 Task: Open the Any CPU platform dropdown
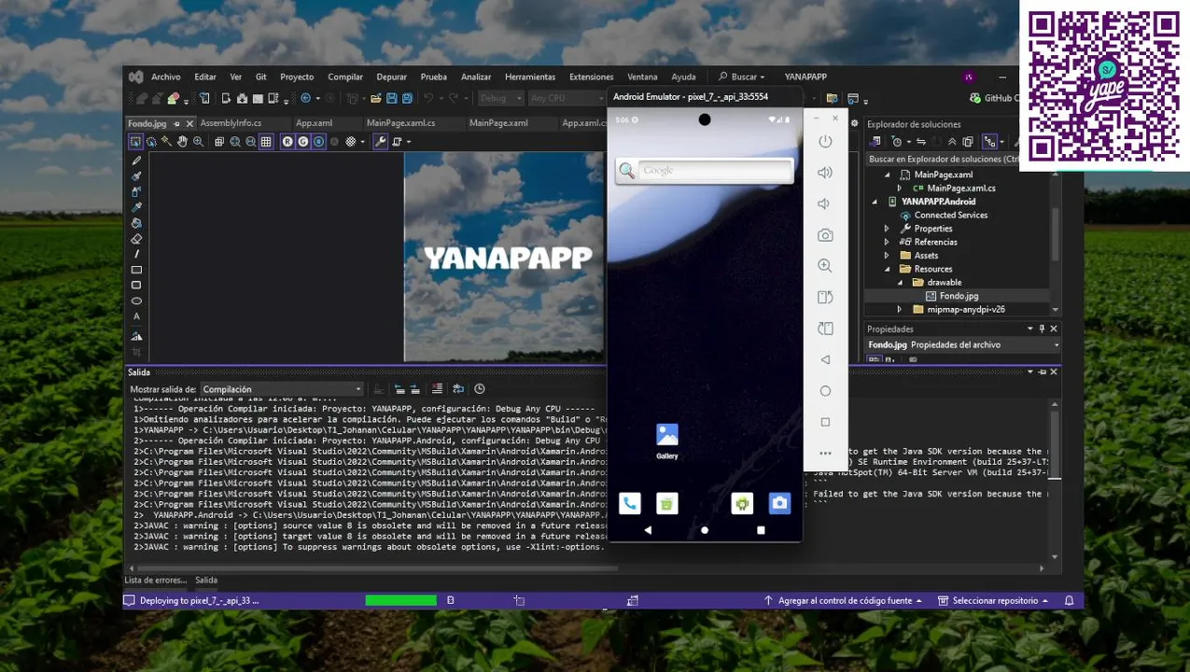click(567, 98)
